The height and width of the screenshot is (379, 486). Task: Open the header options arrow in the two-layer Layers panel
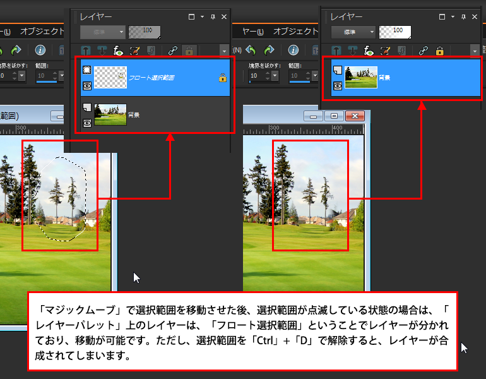(x=203, y=17)
